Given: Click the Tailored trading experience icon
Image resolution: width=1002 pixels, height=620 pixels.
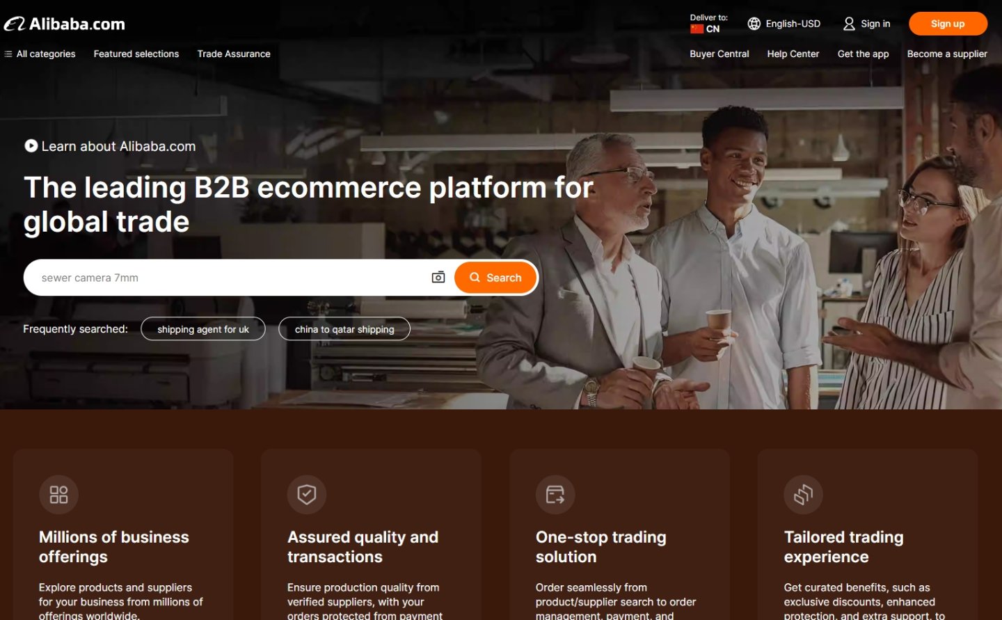Looking at the screenshot, I should tap(804, 494).
